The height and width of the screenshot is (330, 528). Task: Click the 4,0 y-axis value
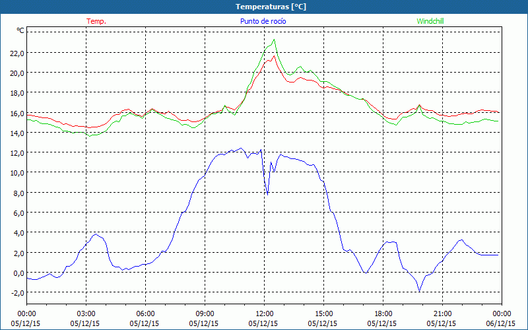coord(19,233)
